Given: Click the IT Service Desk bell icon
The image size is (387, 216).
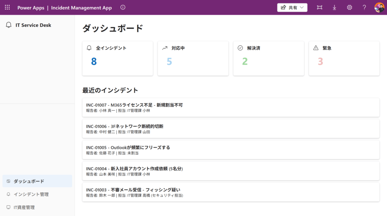Looking at the screenshot, I should [x=9, y=25].
